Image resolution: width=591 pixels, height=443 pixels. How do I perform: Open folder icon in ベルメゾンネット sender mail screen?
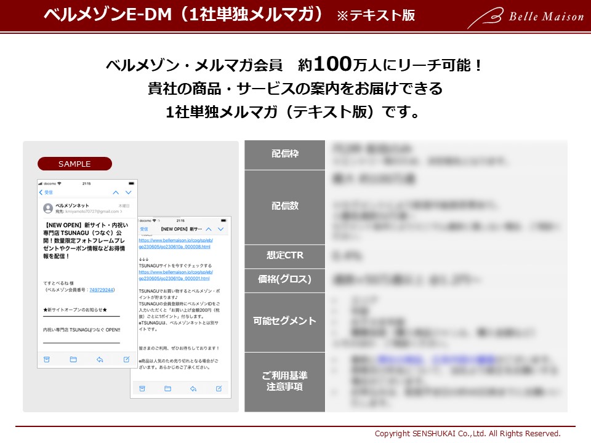coord(73,359)
